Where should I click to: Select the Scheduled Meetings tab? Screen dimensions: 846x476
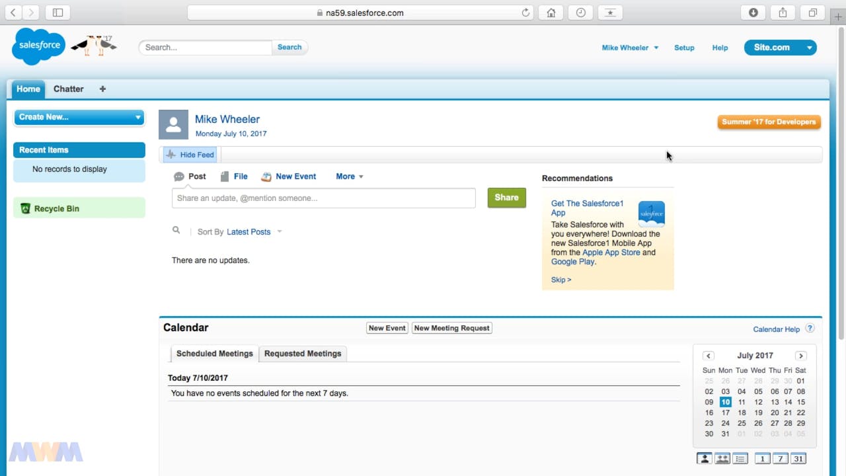[x=215, y=354]
